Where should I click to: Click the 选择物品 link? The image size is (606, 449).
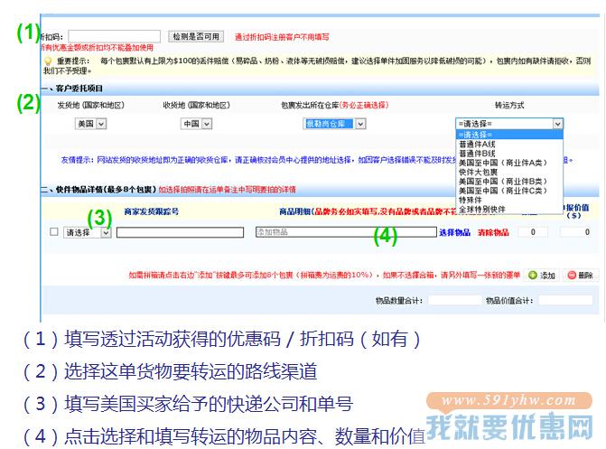click(x=454, y=232)
